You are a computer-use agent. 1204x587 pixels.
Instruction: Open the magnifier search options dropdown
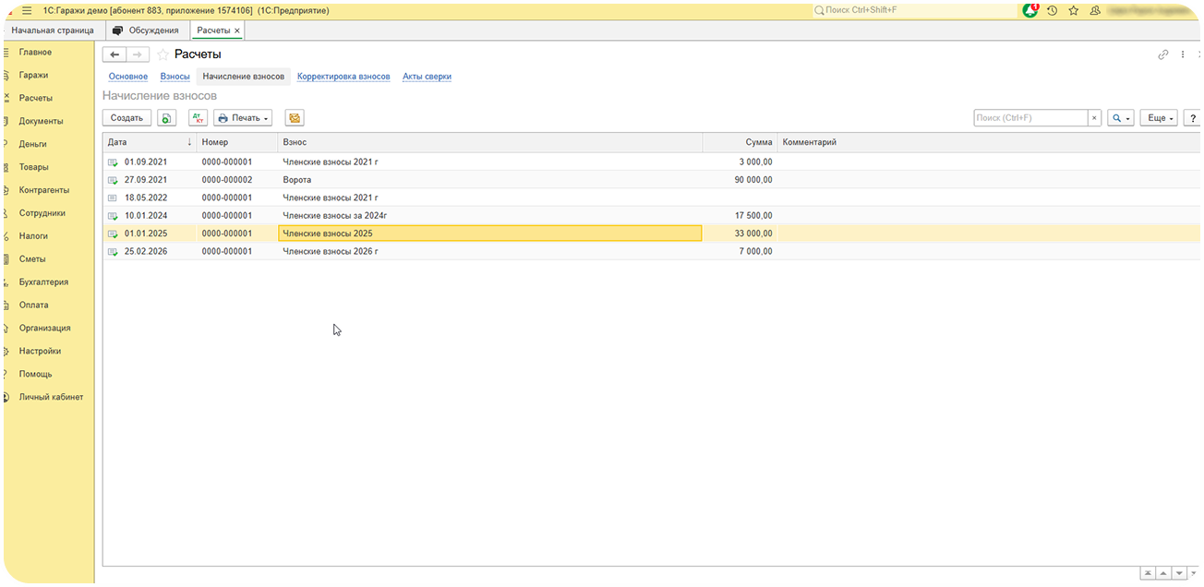1120,118
